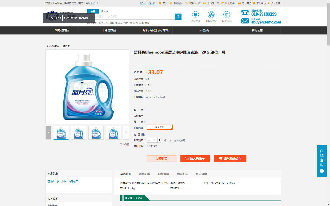The width and height of the screenshot is (330, 206).
Task: Open the 包装清单 packing list tab
Action: 164,174
